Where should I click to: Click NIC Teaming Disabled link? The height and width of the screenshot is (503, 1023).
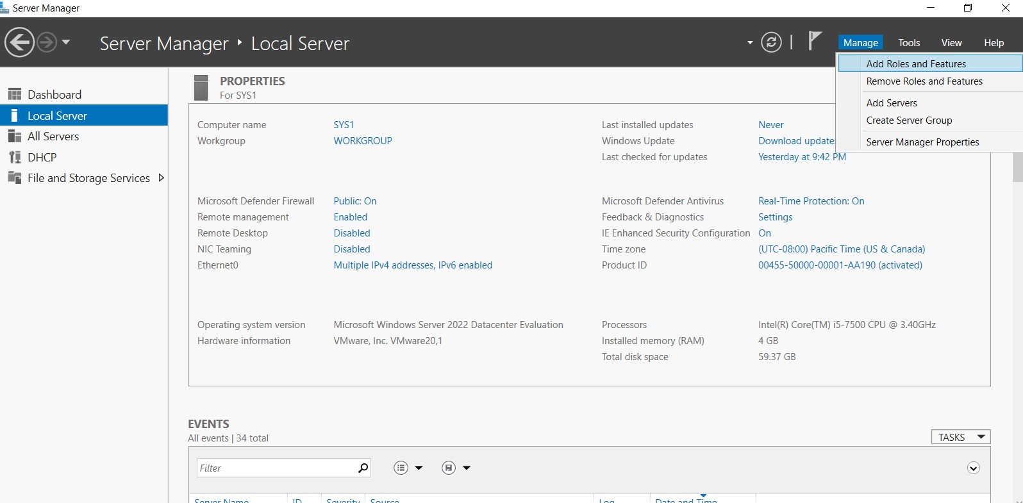pyautogui.click(x=352, y=249)
